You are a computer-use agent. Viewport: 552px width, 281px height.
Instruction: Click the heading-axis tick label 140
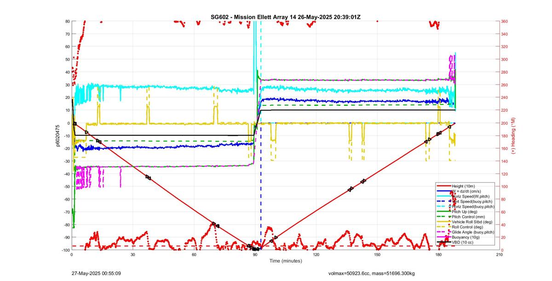pos(506,161)
